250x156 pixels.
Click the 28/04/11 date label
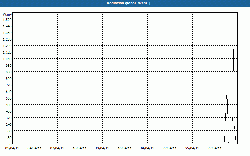tap(215, 148)
